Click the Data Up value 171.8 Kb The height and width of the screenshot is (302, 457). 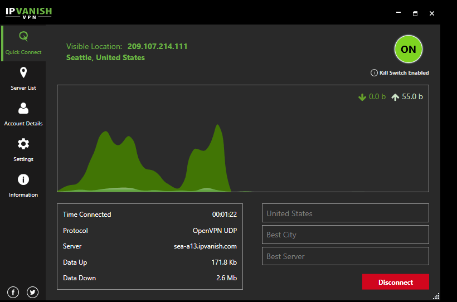224,262
